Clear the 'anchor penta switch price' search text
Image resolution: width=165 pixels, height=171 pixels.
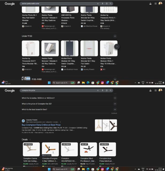pos(98,3)
